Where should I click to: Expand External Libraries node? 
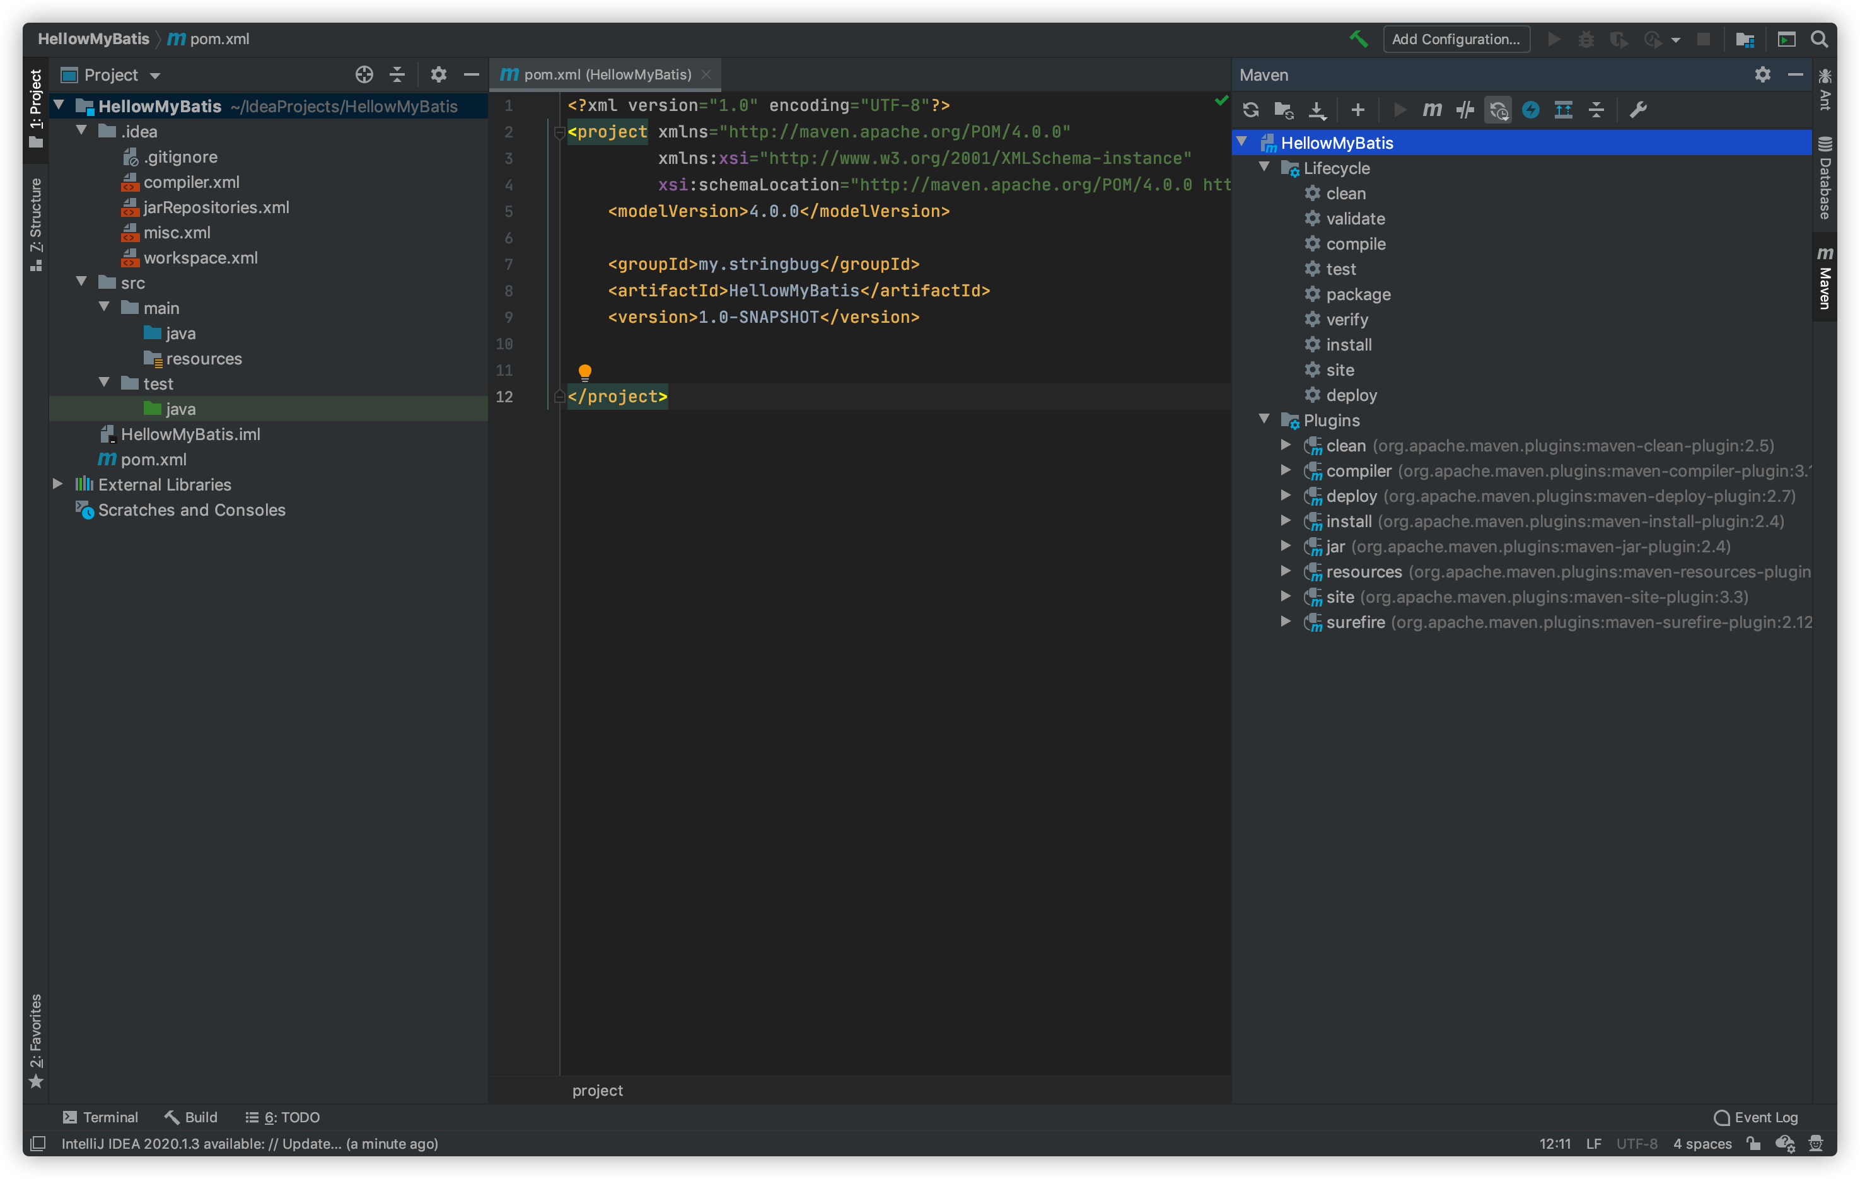pyautogui.click(x=59, y=484)
